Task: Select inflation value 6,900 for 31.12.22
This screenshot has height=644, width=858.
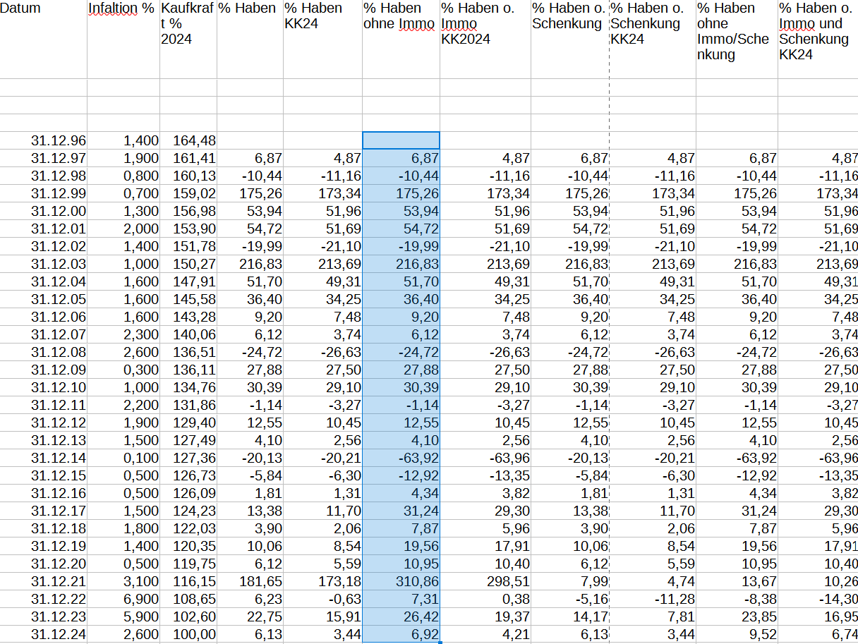Action: tap(123, 599)
